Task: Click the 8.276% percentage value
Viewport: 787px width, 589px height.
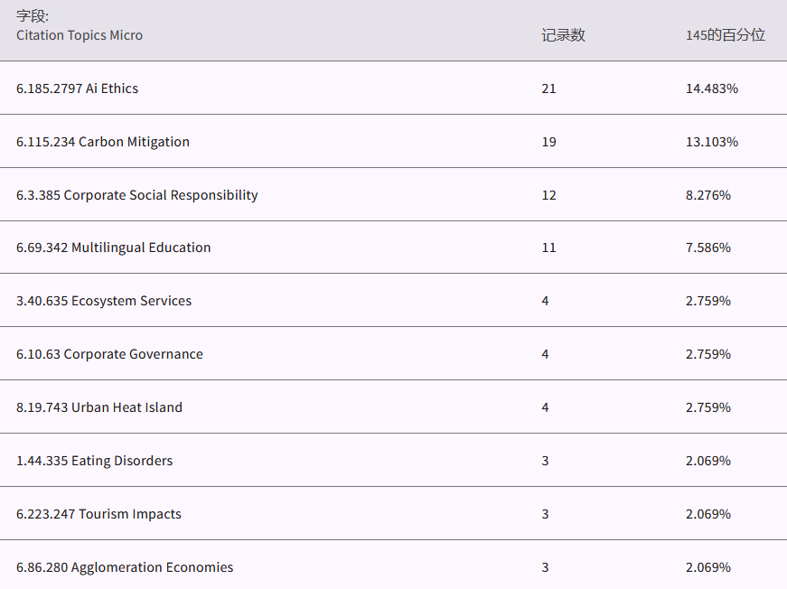Action: tap(707, 195)
